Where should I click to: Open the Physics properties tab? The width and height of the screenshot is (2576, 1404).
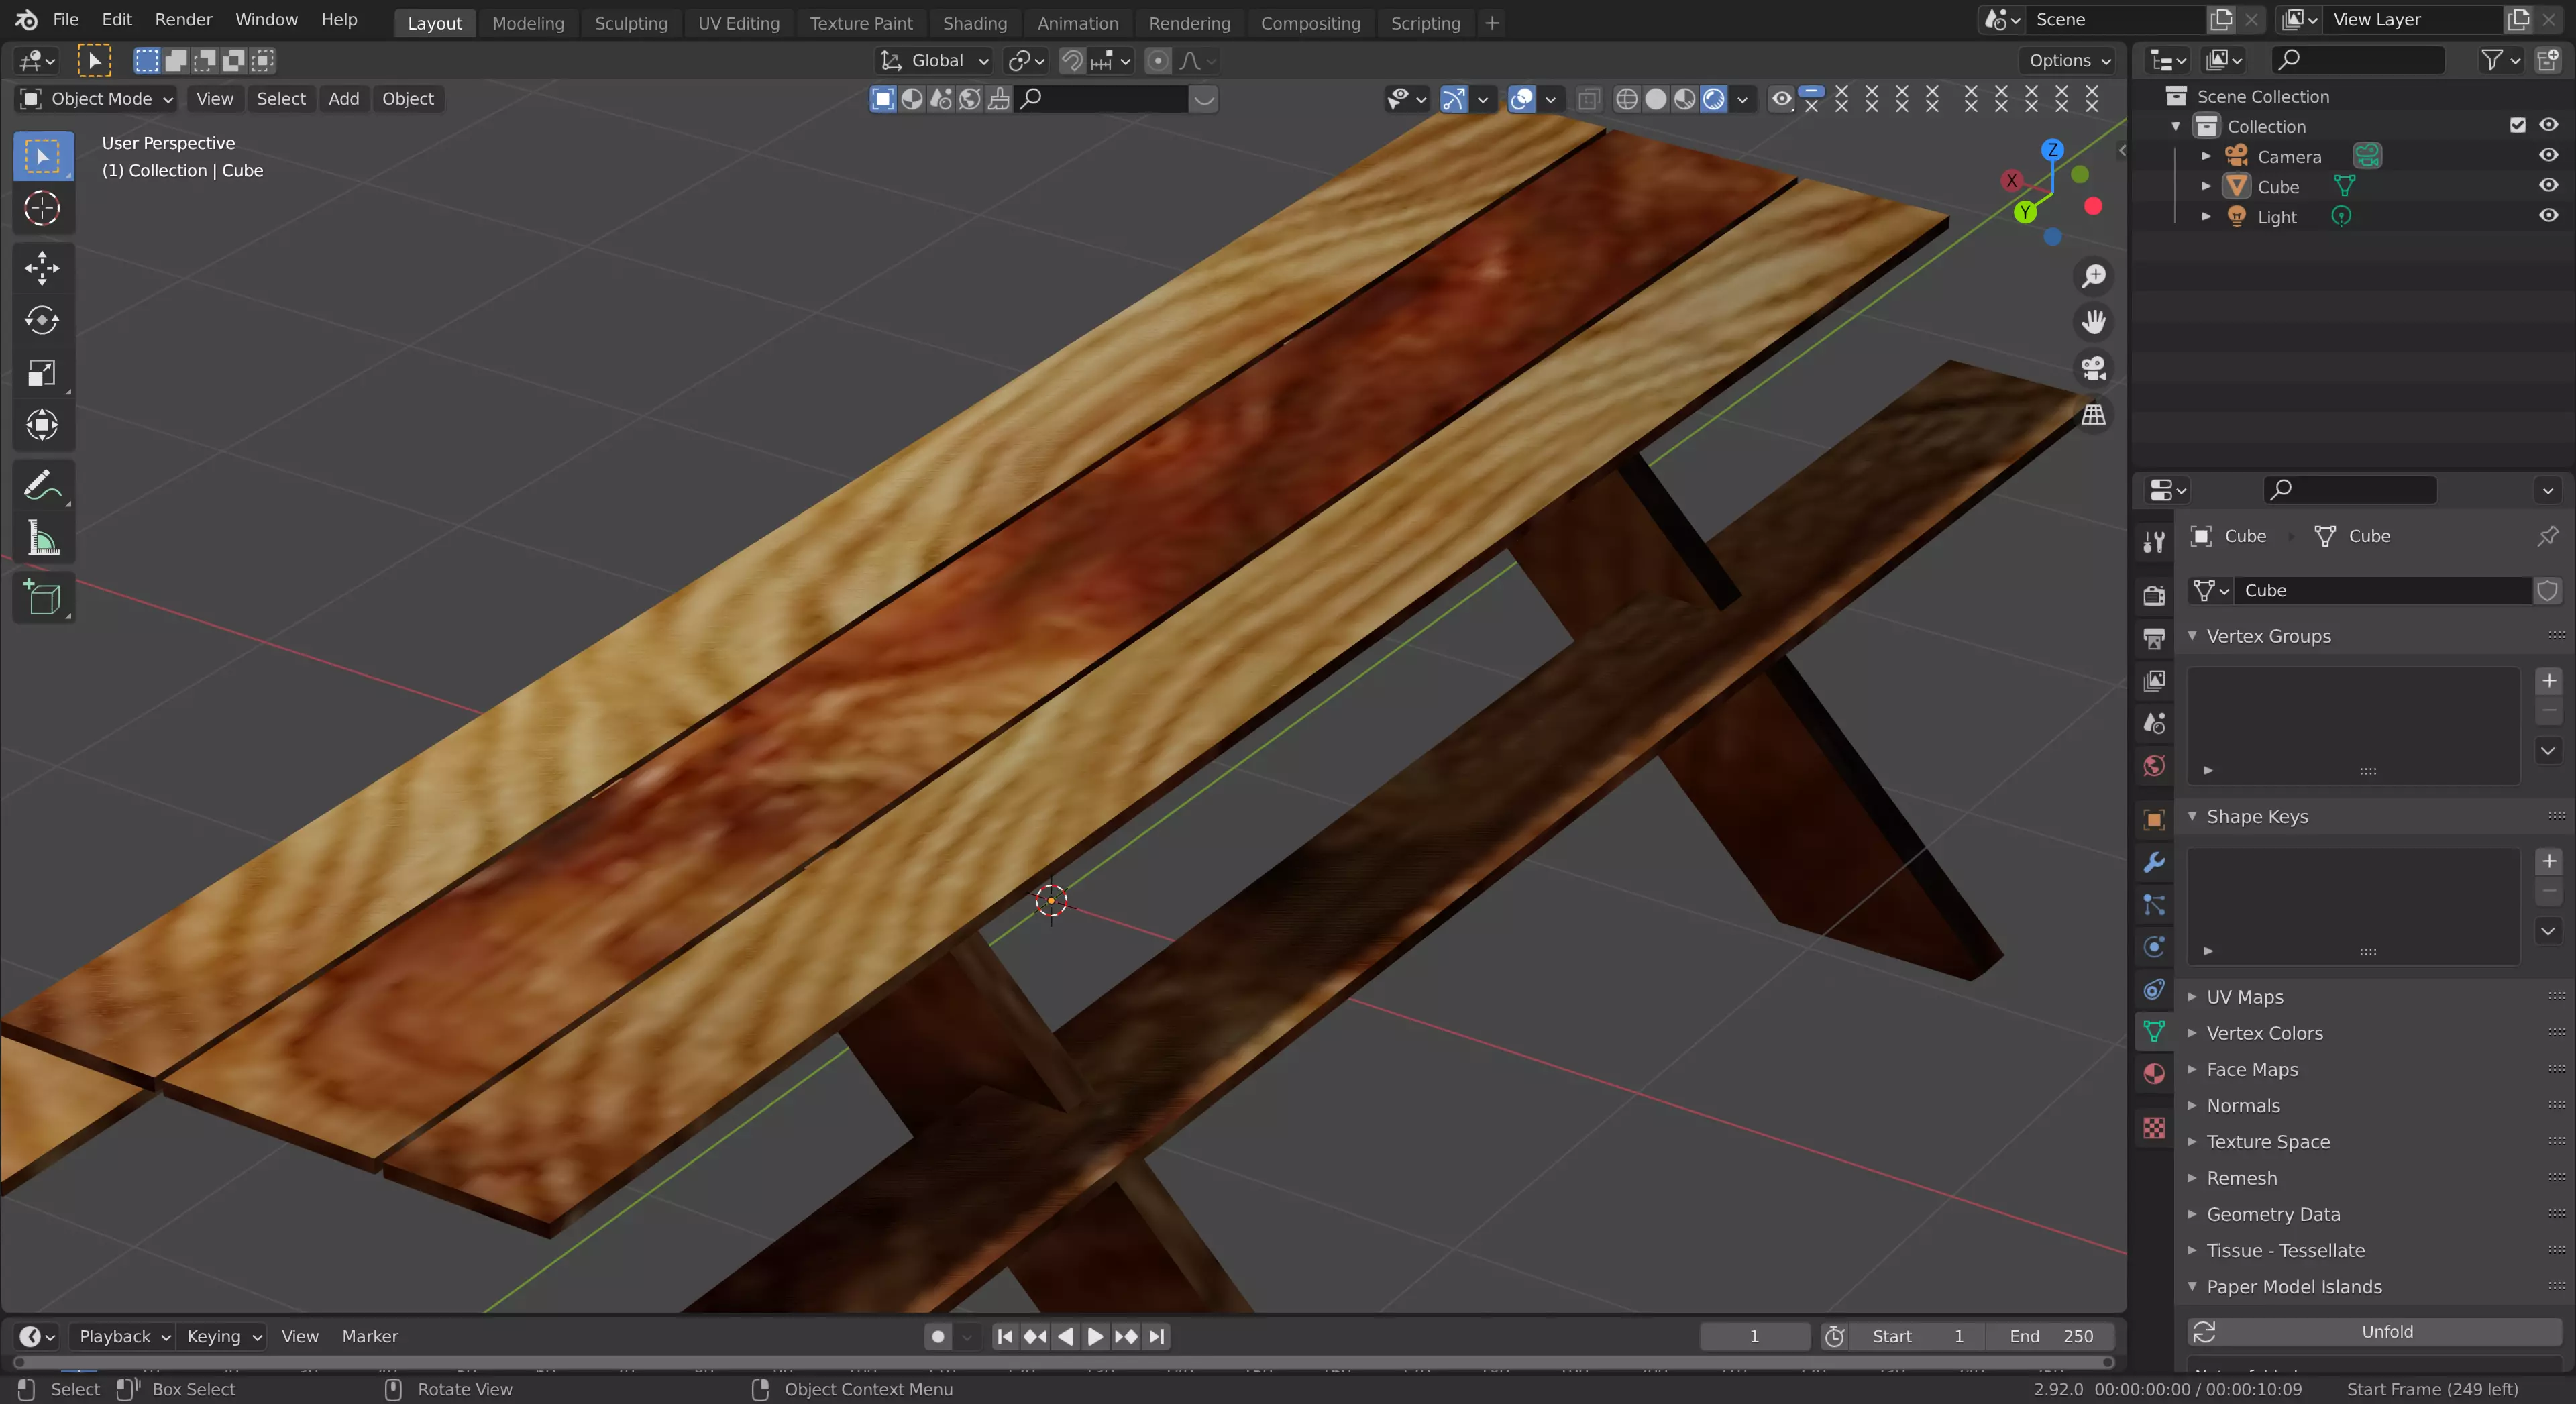pos(2154,947)
